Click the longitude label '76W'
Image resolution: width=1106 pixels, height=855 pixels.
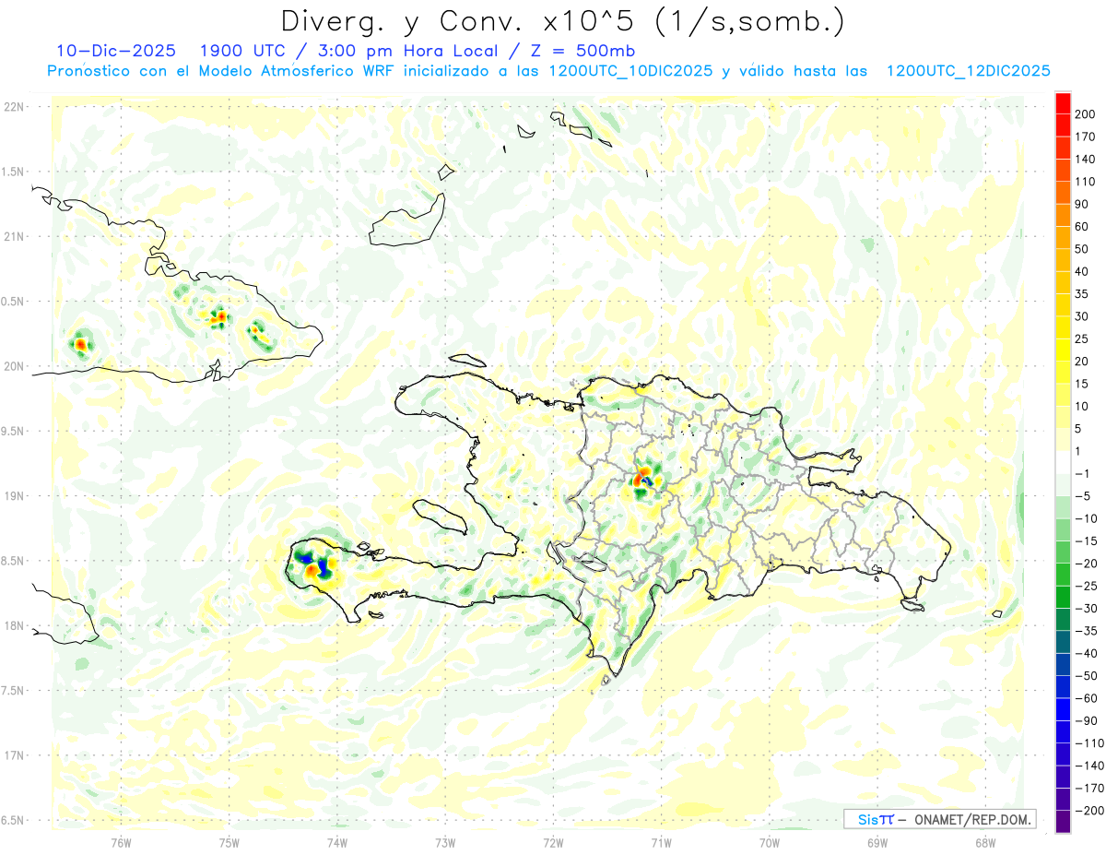click(121, 841)
